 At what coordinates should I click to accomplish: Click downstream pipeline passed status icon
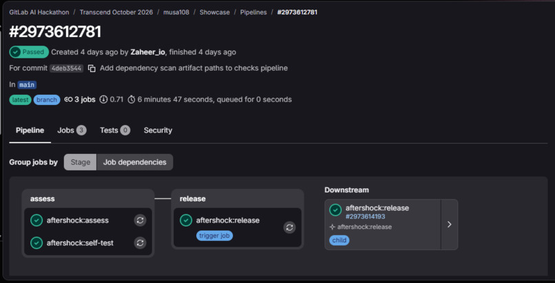335,210
